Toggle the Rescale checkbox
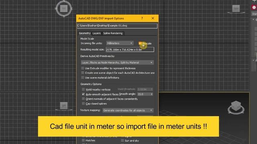 [x=140, y=43]
